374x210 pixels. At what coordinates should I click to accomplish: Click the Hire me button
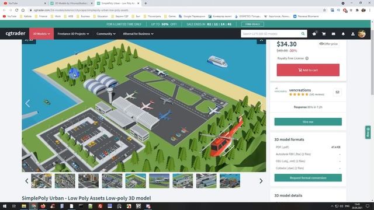308,122
